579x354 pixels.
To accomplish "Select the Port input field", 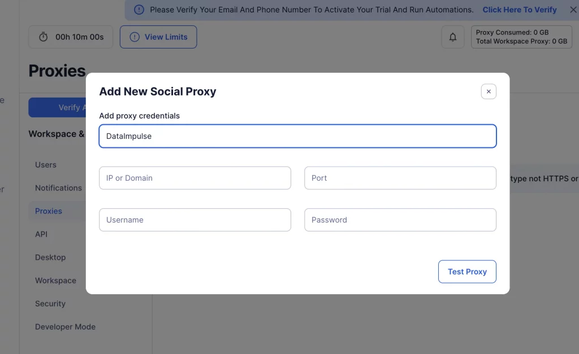I will tap(400, 178).
